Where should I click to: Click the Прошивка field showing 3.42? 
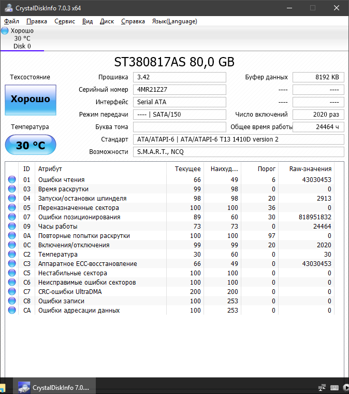click(179, 77)
